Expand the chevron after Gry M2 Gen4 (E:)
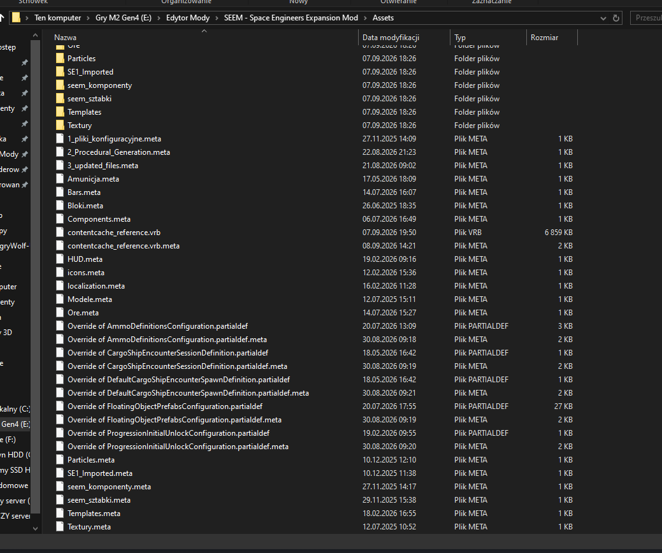 tap(159, 18)
